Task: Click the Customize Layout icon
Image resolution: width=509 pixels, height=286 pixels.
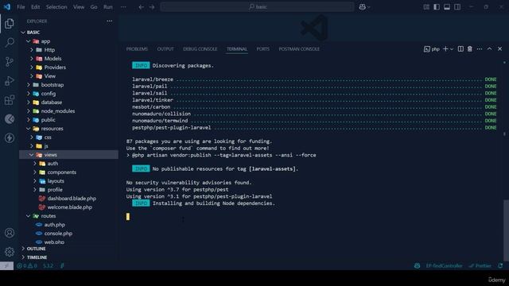Action: [426, 7]
